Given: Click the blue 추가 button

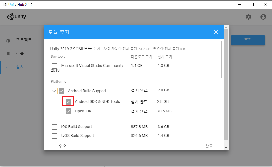Looking at the screenshot, I should [x=248, y=40].
